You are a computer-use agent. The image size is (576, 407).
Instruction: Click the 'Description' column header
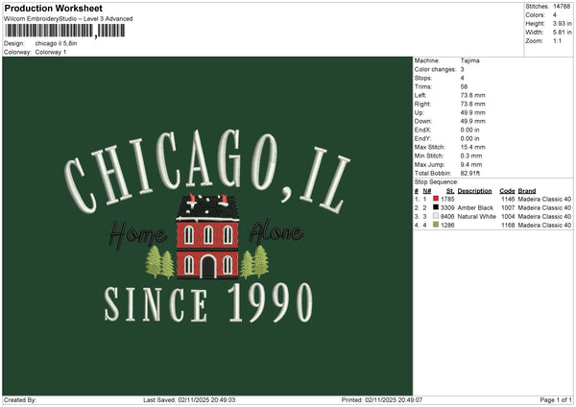[x=474, y=191]
